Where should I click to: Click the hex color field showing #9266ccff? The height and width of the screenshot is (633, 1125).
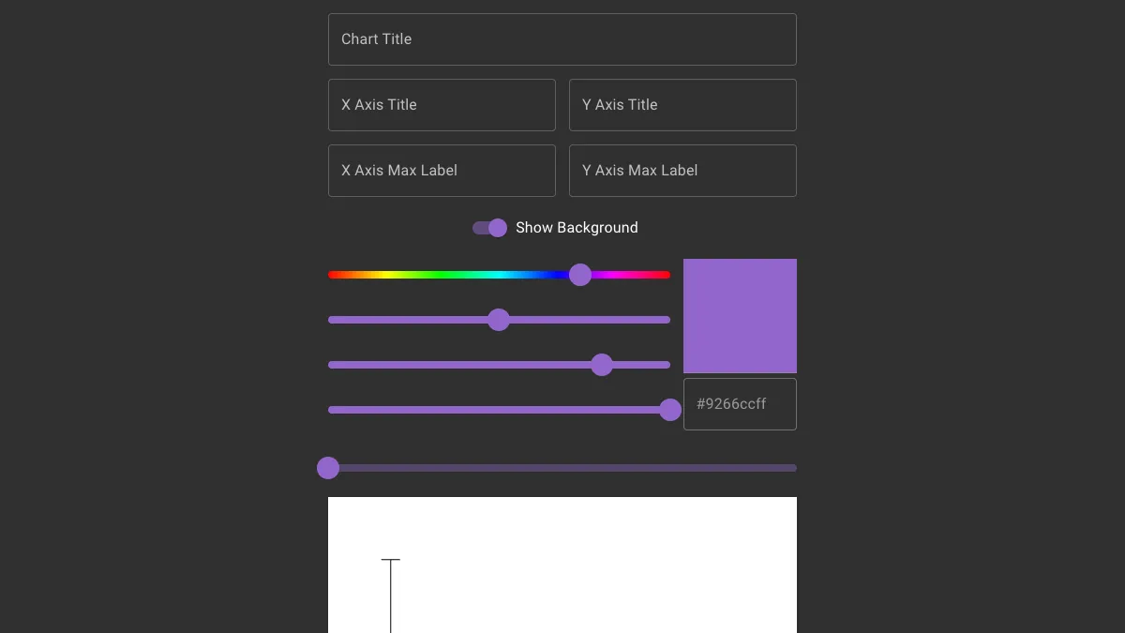(740, 404)
